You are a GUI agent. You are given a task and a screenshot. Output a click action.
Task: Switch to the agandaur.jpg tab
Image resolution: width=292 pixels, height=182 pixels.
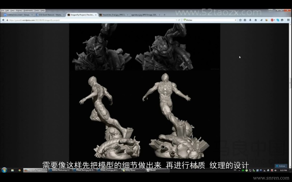point(146,15)
